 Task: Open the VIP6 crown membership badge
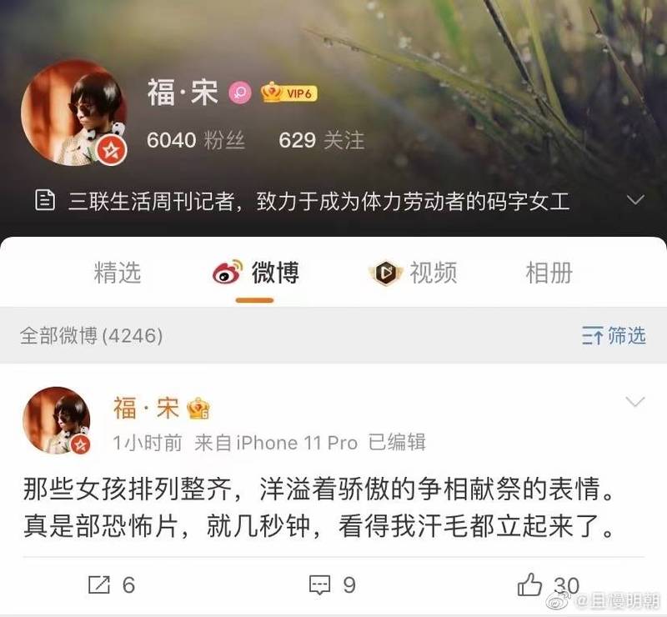click(289, 92)
